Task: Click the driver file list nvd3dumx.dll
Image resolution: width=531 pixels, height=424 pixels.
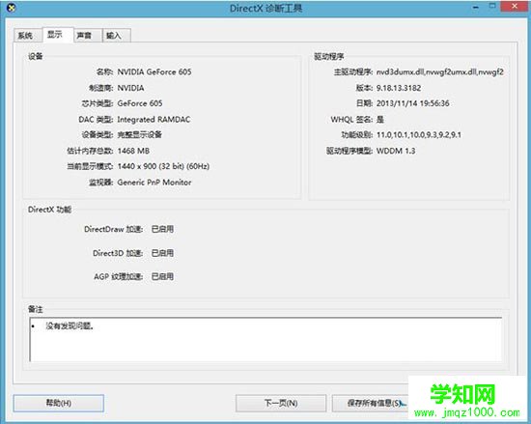Action: tap(440, 71)
